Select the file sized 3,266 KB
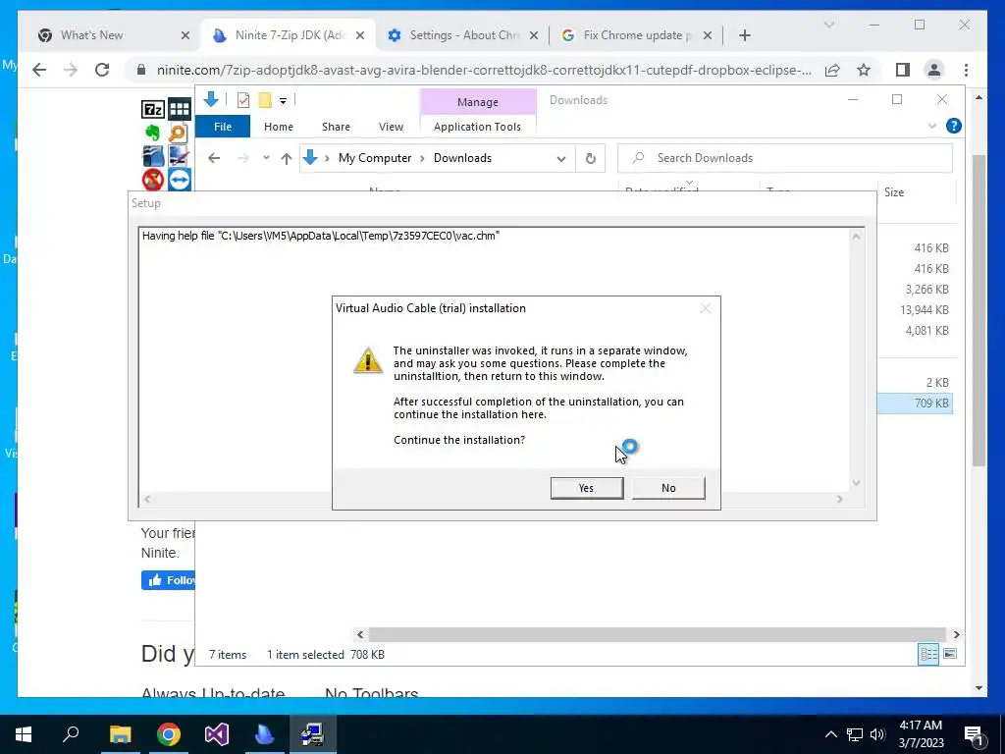Screen dimensions: 1005x754 point(926,290)
